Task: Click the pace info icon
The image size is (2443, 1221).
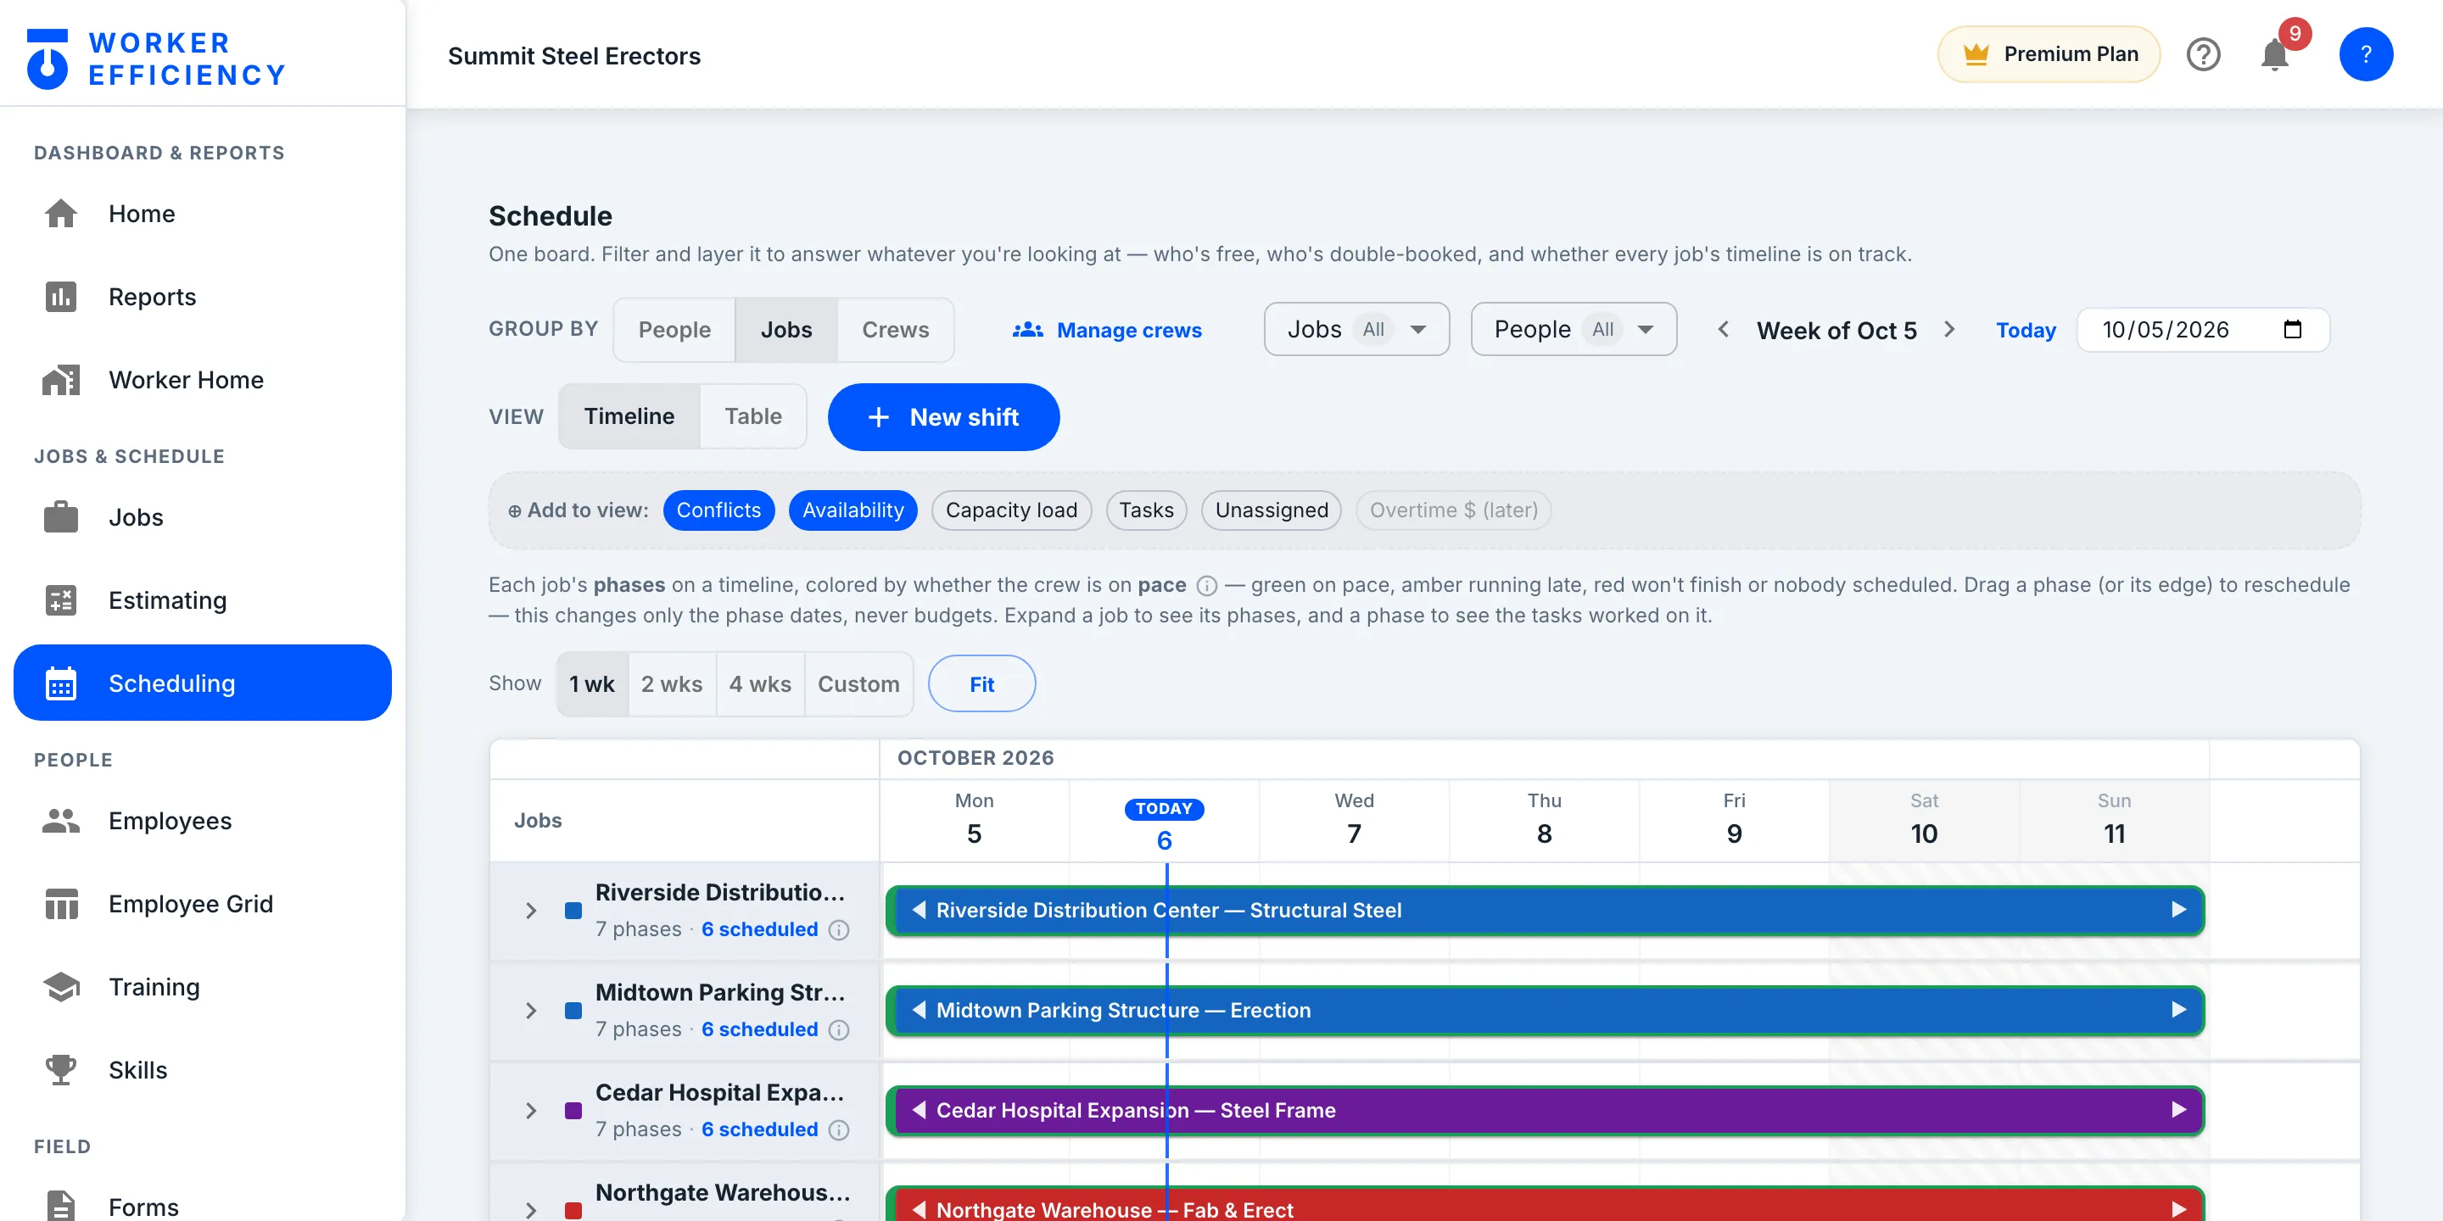Action: click(x=1206, y=586)
